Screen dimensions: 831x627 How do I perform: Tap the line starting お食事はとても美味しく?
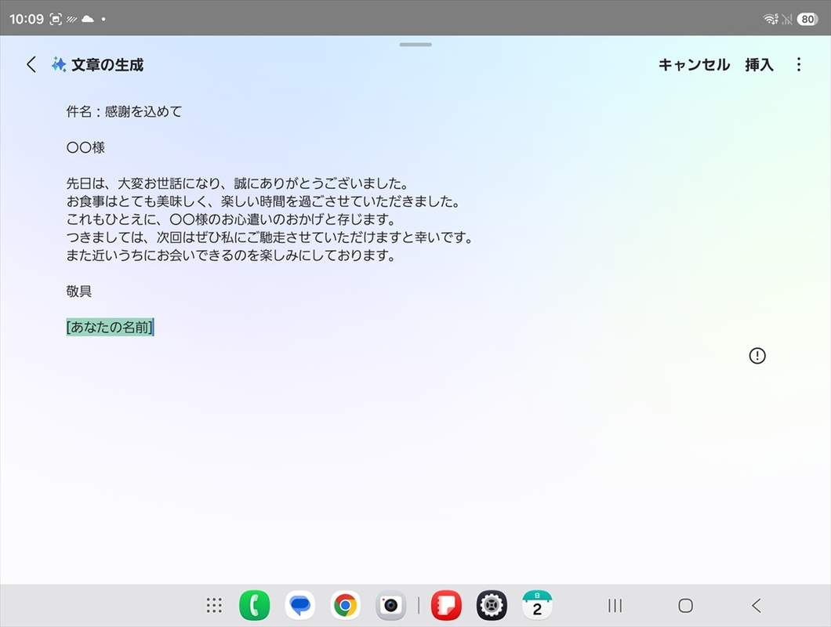263,201
